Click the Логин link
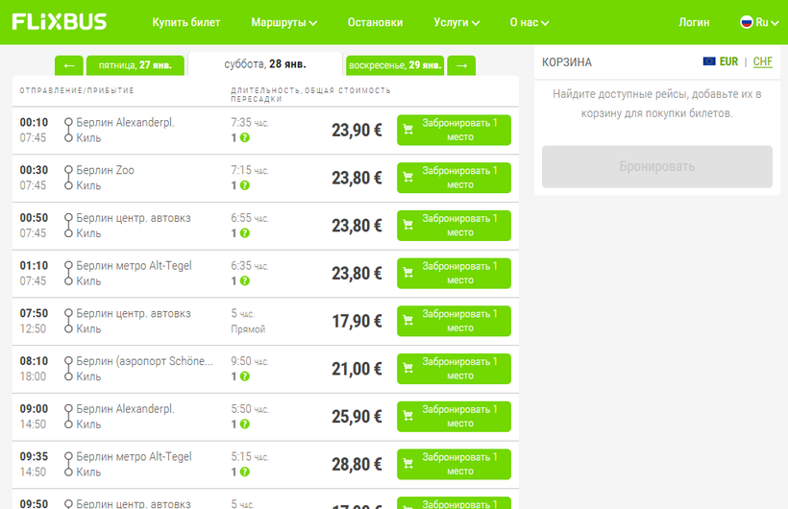Viewport: 788px width, 509px height. point(694,22)
